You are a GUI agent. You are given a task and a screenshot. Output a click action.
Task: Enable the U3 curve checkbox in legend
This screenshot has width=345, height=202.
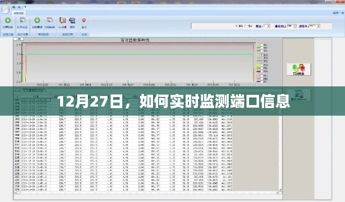(262, 50)
